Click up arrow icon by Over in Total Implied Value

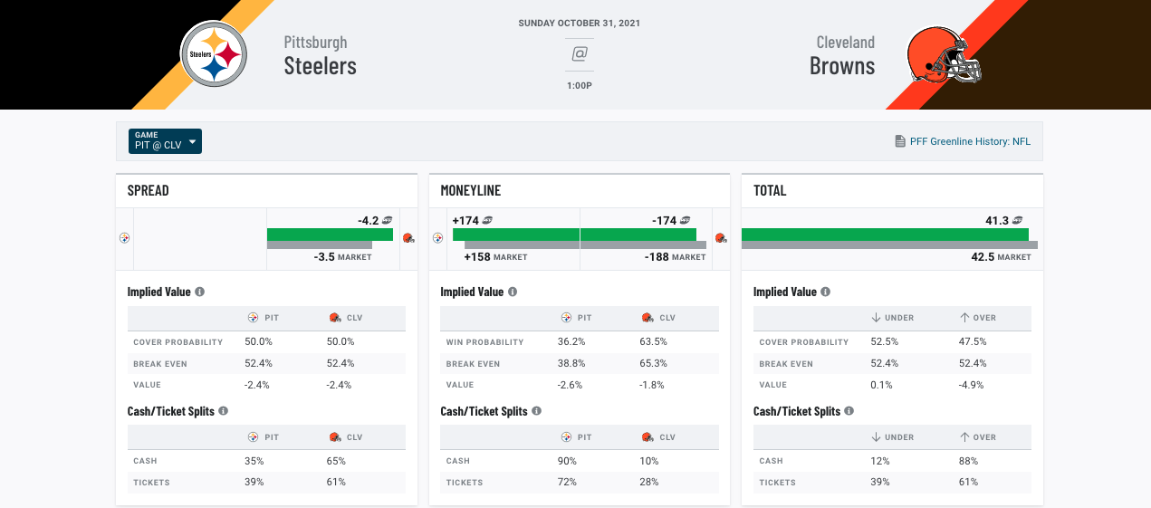964,318
